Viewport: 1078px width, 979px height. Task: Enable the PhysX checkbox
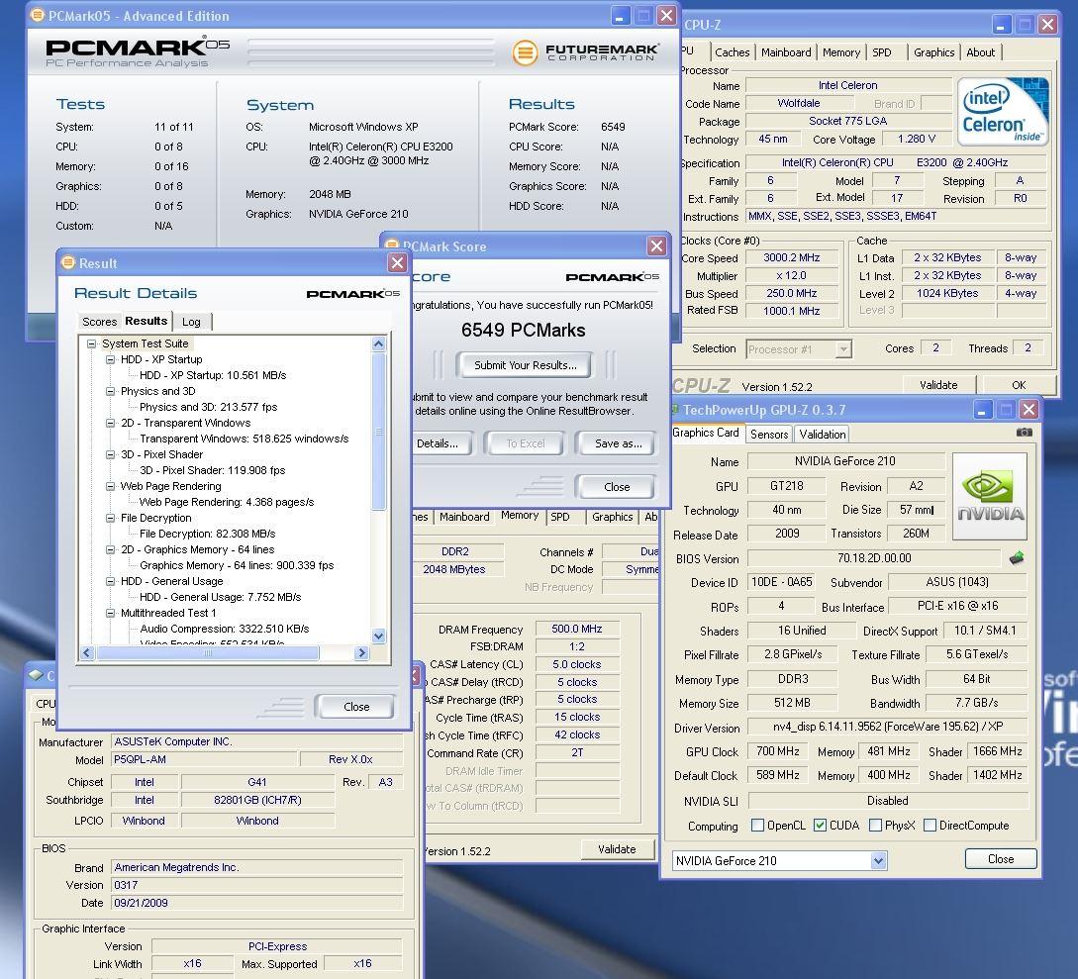(x=875, y=825)
